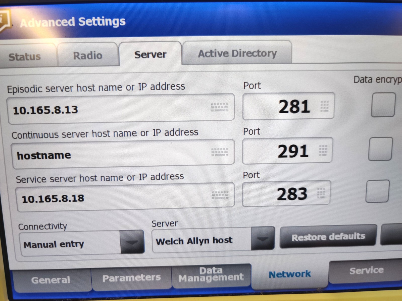Open the Service tab
The width and height of the screenshot is (402, 301).
tap(366, 270)
